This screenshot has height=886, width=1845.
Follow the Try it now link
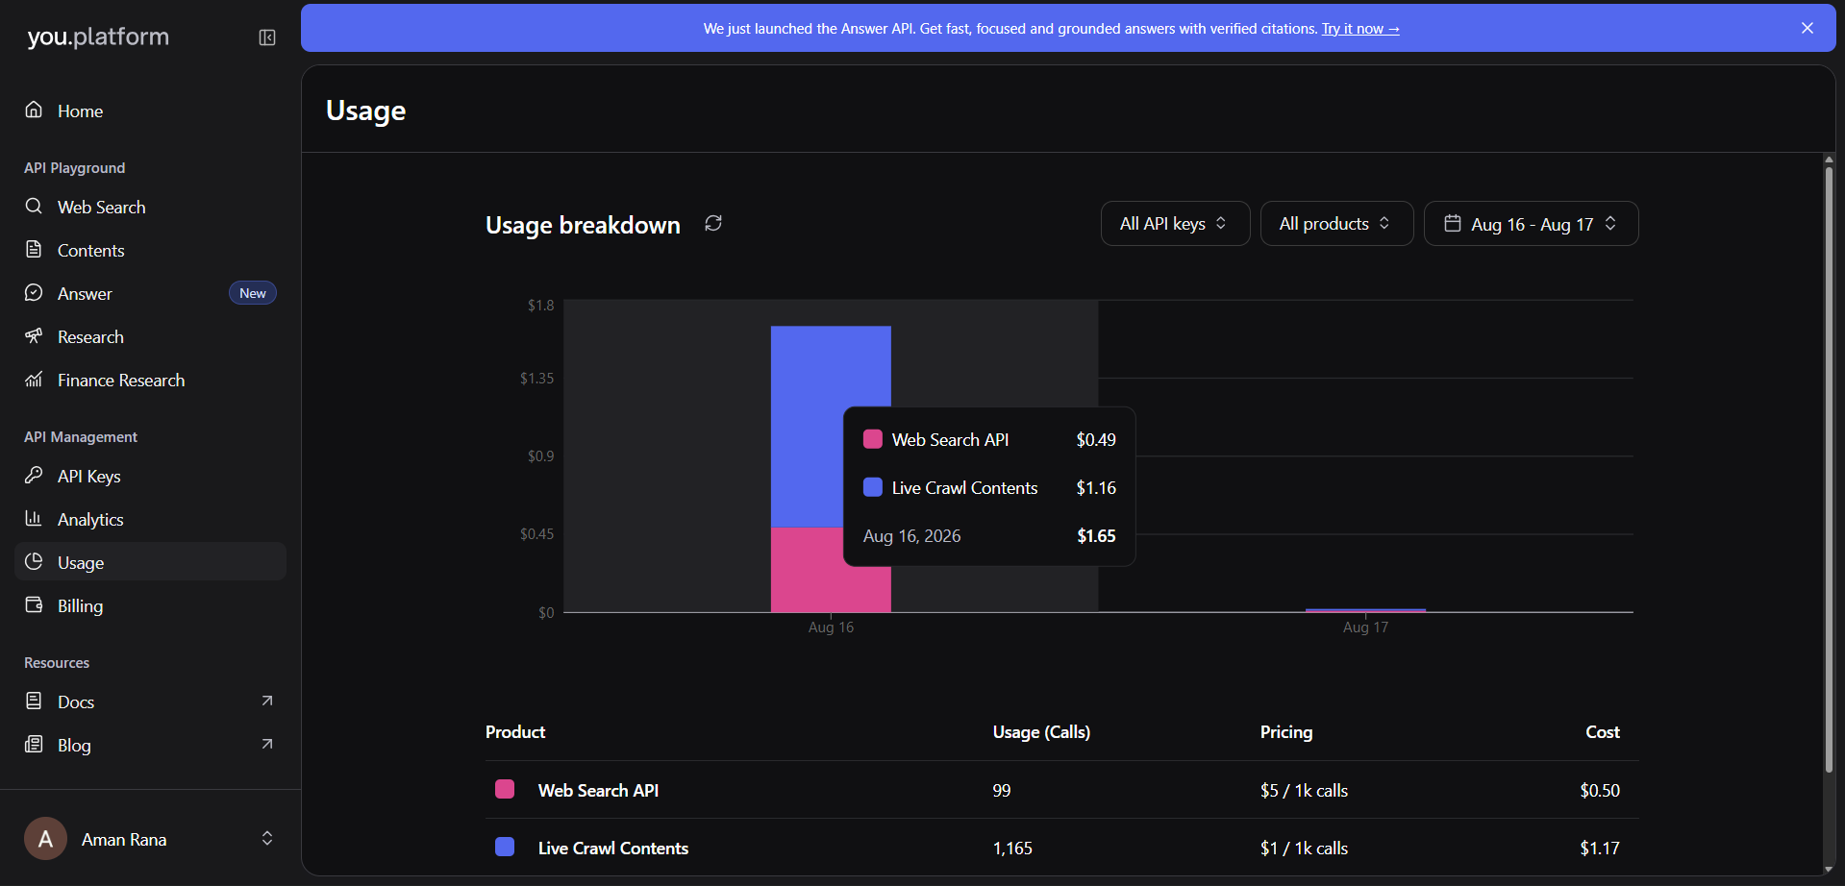1360,29
